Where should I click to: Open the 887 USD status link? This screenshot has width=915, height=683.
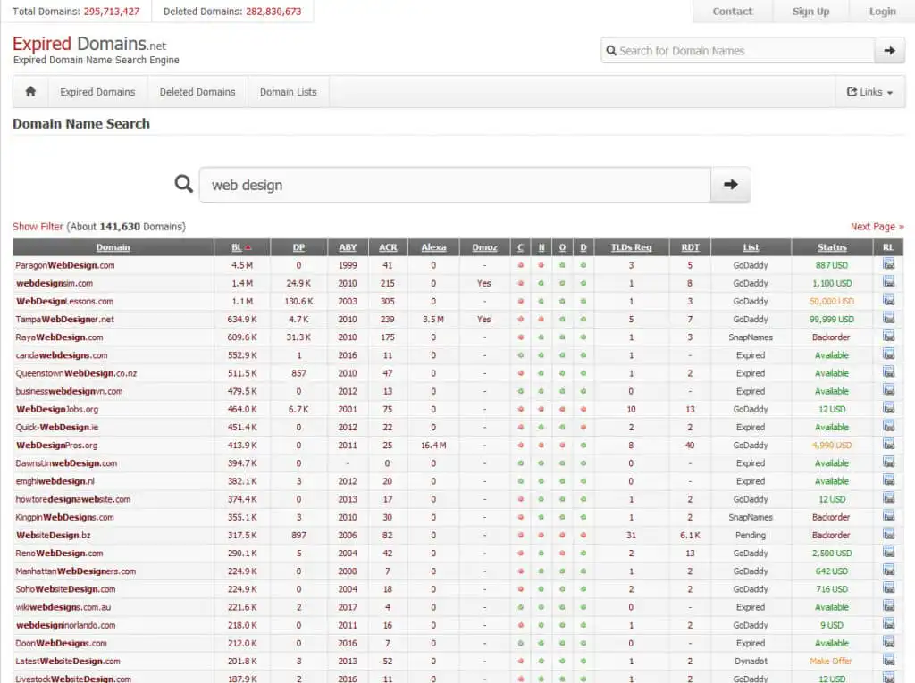pos(832,265)
